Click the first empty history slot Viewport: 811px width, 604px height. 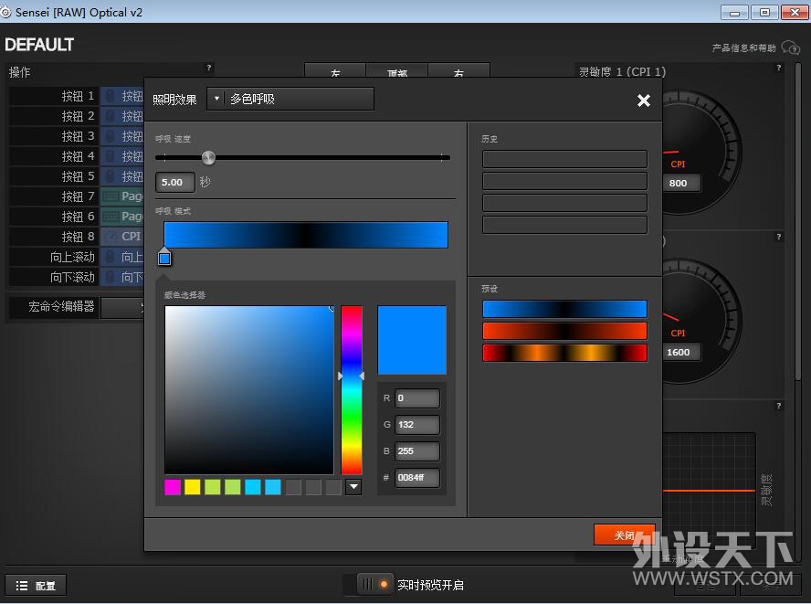click(x=564, y=159)
